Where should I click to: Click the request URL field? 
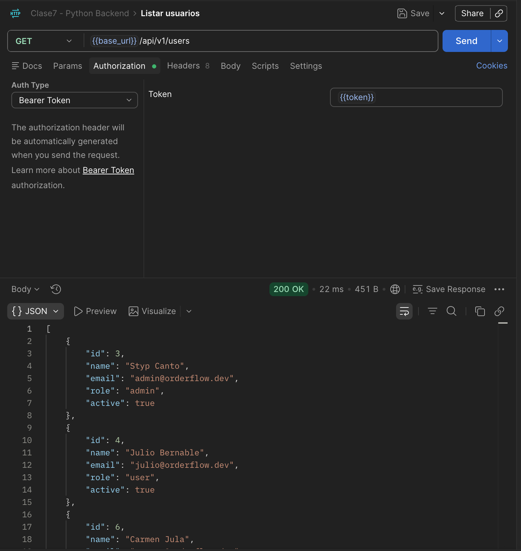click(x=262, y=41)
